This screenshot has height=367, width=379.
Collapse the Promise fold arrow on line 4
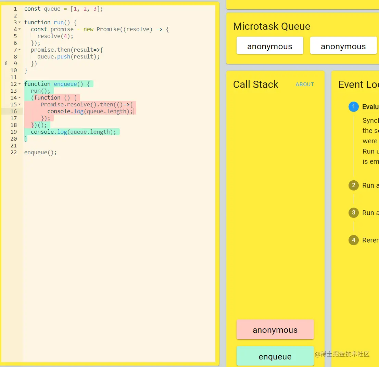pyautogui.click(x=20, y=29)
